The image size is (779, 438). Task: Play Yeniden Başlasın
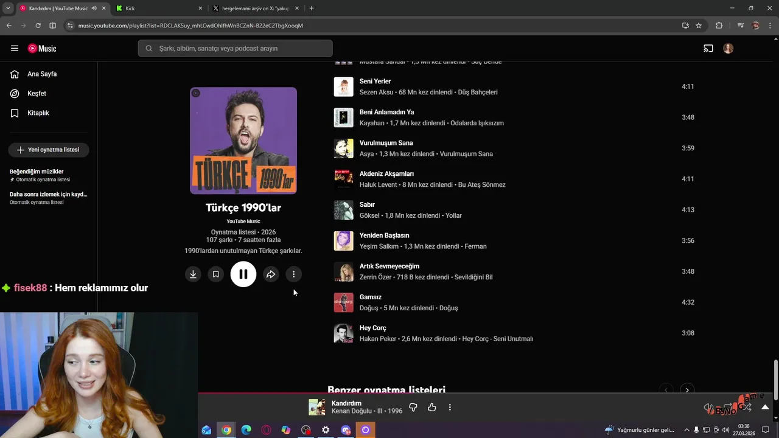tap(384, 235)
